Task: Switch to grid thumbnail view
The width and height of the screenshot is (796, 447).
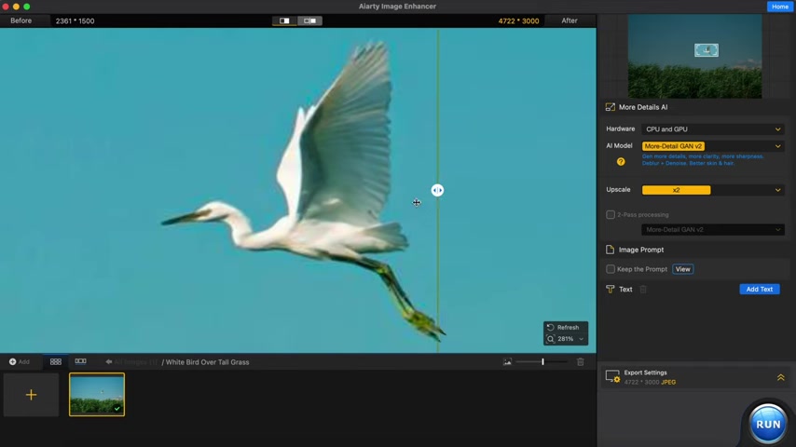Action: (x=56, y=361)
